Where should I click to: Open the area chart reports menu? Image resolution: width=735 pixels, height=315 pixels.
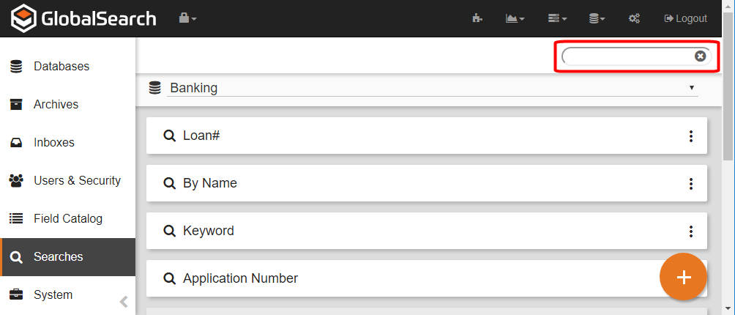[515, 18]
